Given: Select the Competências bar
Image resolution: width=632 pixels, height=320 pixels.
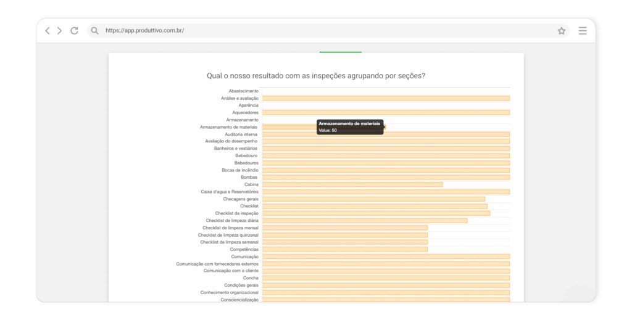Looking at the screenshot, I should [x=344, y=249].
